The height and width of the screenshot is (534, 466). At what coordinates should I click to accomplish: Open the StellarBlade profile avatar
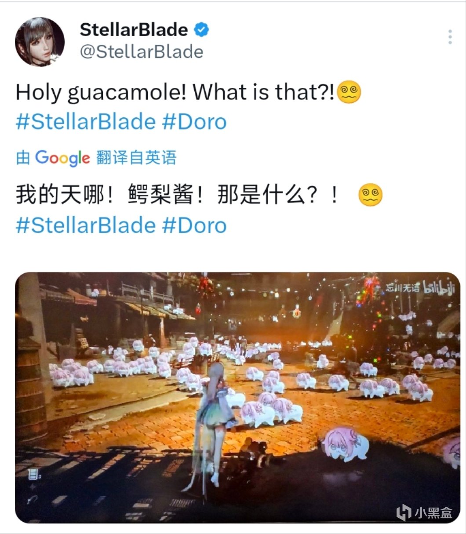coord(40,42)
